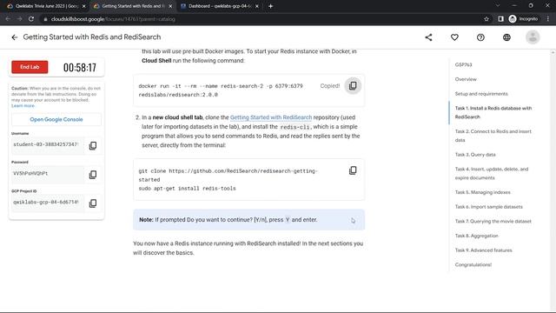The width and height of the screenshot is (556, 313).
Task: Go to Task 6 Import sample datasets
Action: pyautogui.click(x=488, y=207)
